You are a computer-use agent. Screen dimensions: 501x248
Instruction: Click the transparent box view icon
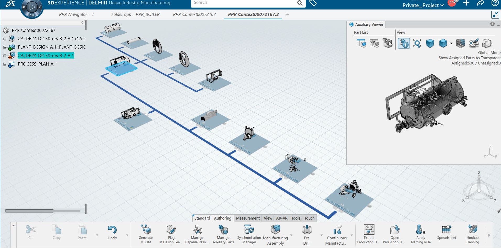(487, 43)
